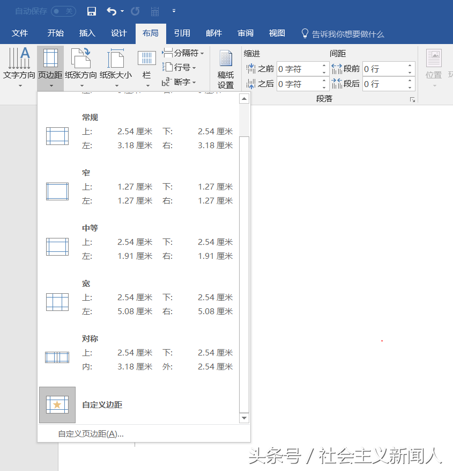Open the 行号 line numbers dropdown
This screenshot has height=471, width=453.
(179, 67)
